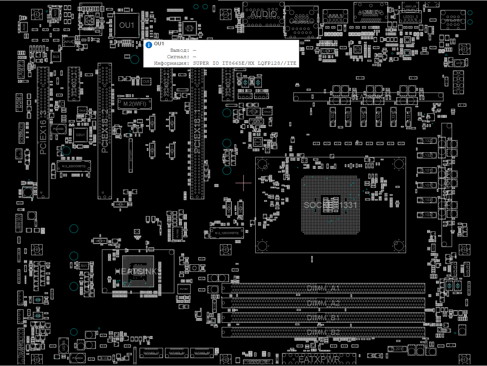Select the BU3 chip component

[56, 57]
